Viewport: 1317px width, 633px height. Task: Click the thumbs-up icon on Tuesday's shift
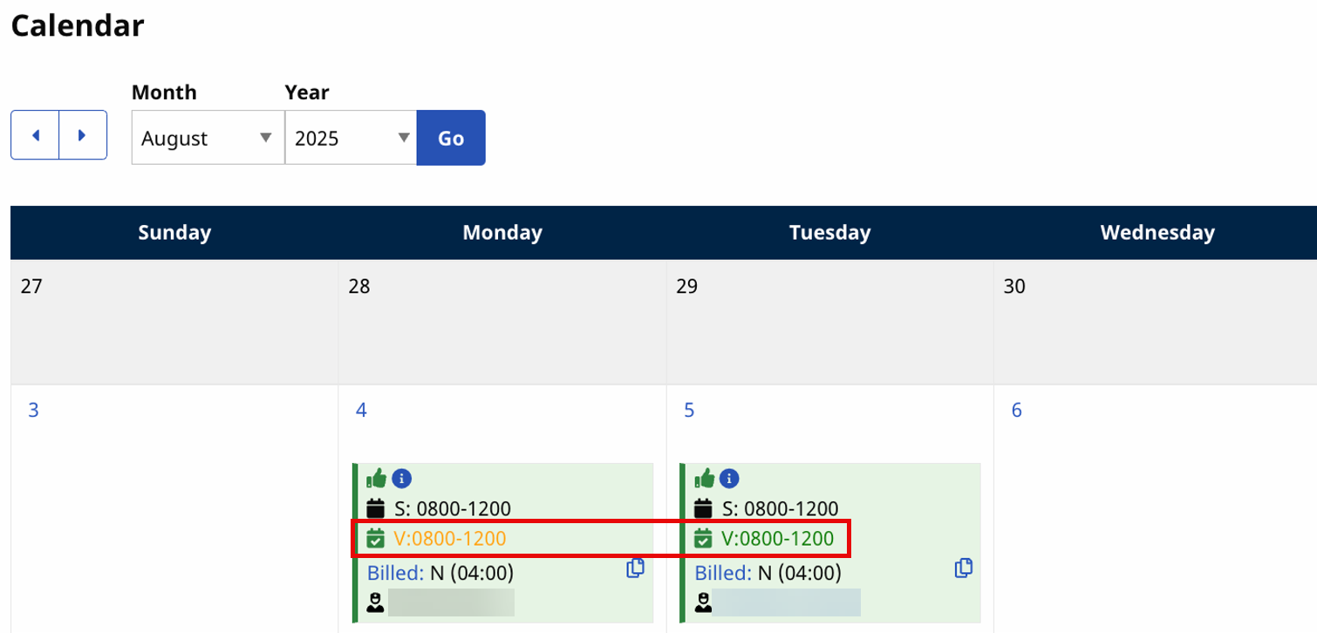(x=706, y=478)
